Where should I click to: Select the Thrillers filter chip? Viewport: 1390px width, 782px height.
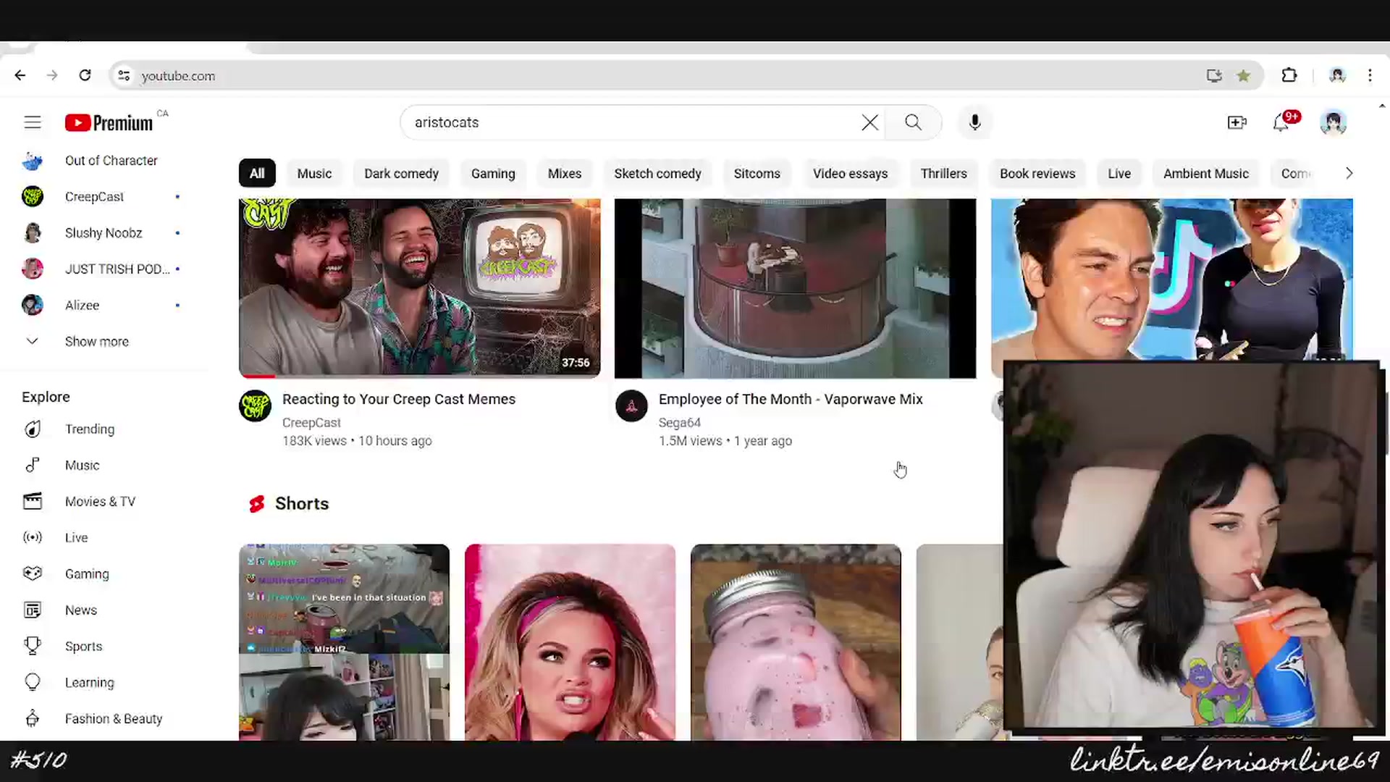943,174
